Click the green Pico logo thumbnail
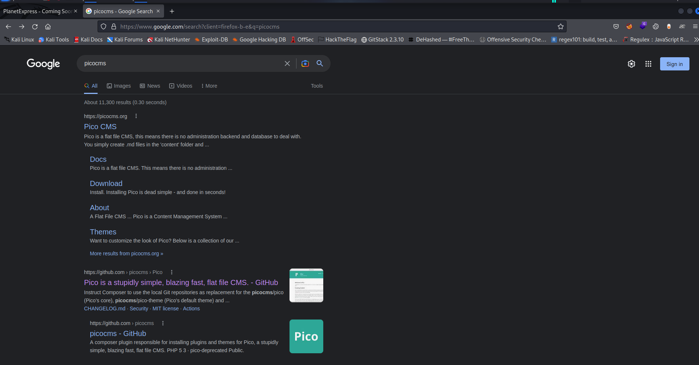This screenshot has width=699, height=365. [x=306, y=336]
